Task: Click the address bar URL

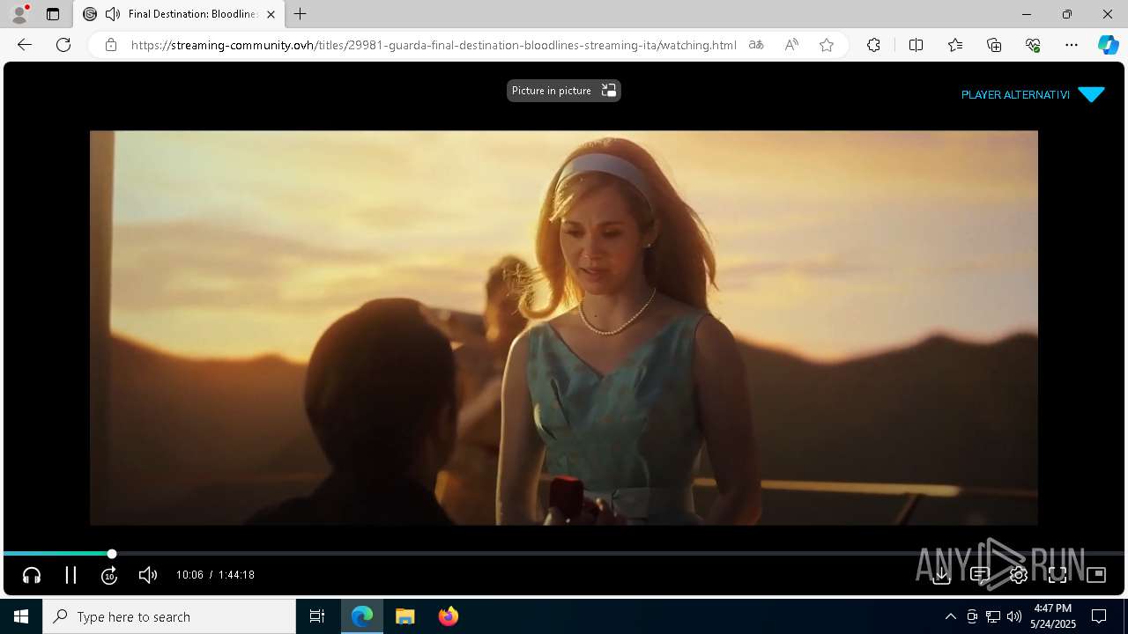Action: pyautogui.click(x=434, y=45)
